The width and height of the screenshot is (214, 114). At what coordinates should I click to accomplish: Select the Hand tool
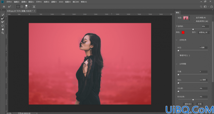click(3, 29)
